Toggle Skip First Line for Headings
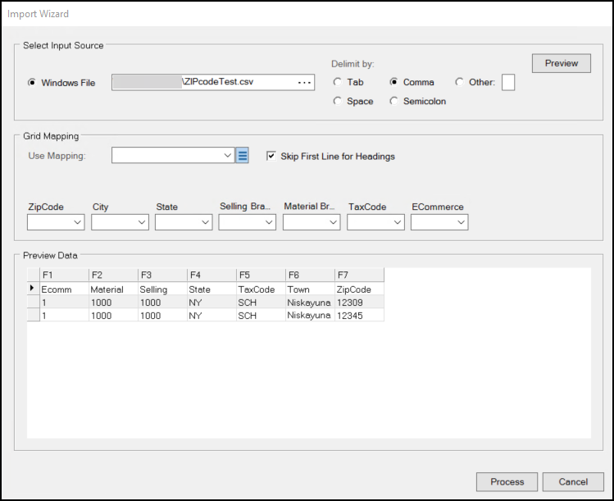614x501 pixels. coord(272,156)
